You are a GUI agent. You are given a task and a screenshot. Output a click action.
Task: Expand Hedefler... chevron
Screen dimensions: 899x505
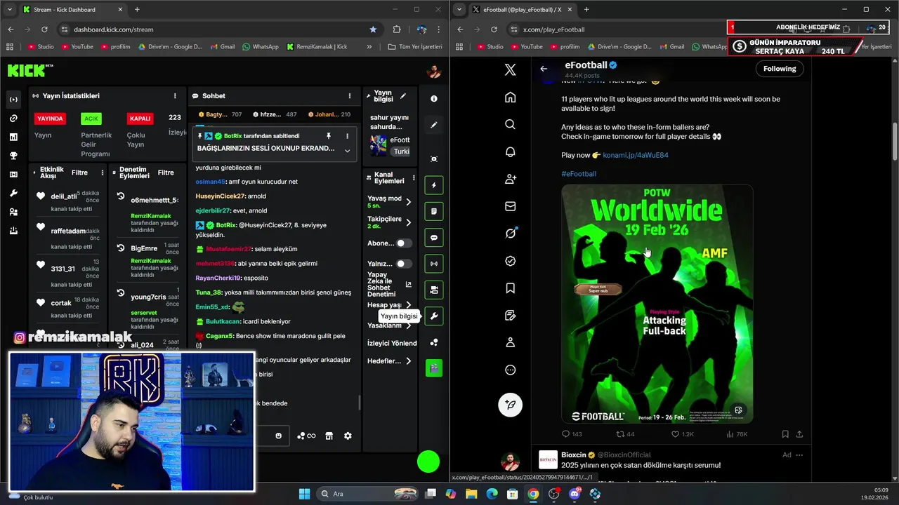tap(409, 361)
